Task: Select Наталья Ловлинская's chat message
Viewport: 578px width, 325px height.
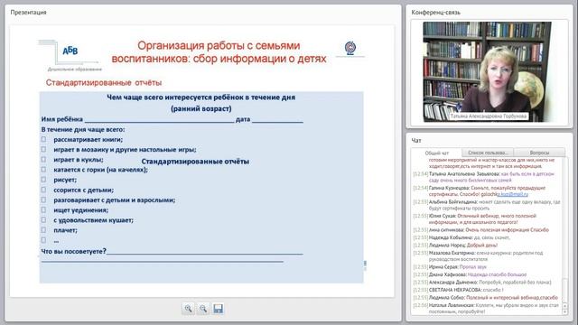Action: [487, 309]
